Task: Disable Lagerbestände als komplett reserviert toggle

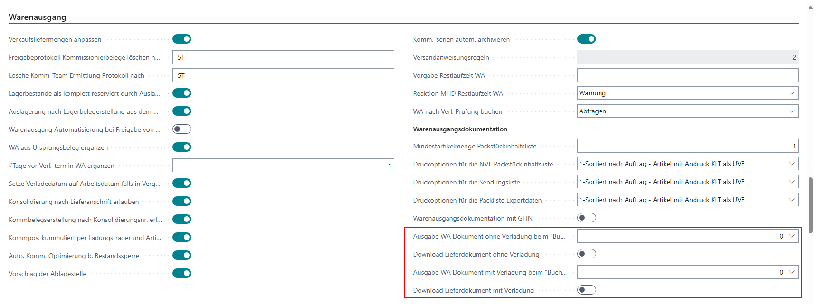Action: click(x=181, y=93)
